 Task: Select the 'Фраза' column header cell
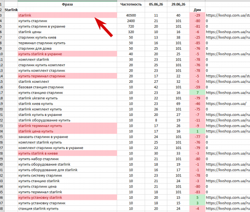coord(67,4)
